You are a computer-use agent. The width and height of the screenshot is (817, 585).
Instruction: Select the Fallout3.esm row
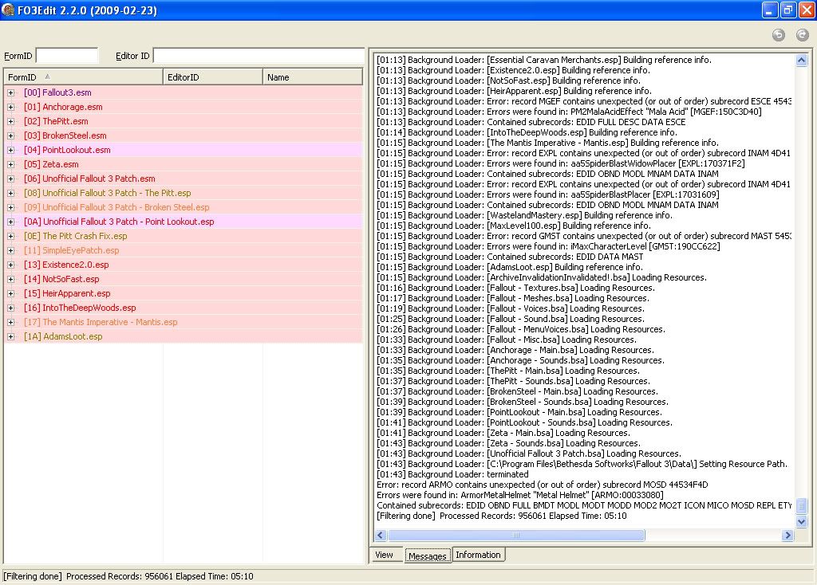pos(184,92)
